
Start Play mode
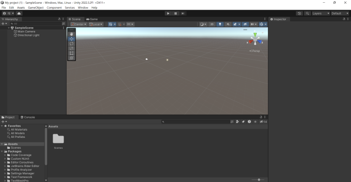[168, 14]
